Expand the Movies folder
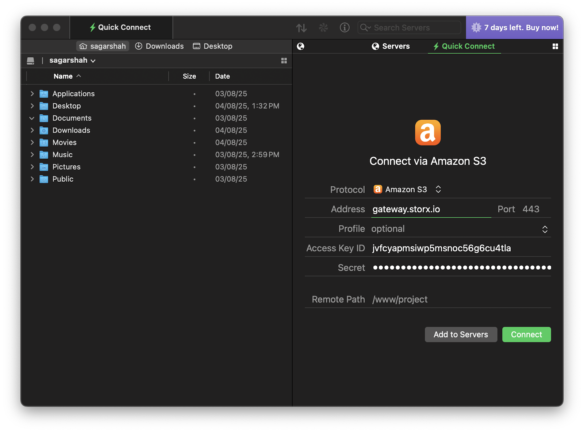Viewport: 584px width, 432px height. point(32,142)
